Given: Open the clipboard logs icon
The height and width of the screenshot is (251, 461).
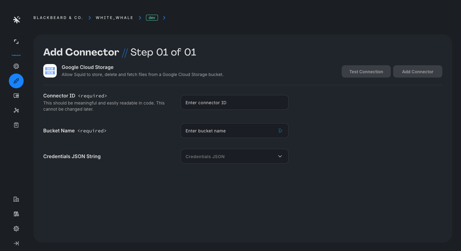Looking at the screenshot, I should pyautogui.click(x=16, y=125).
